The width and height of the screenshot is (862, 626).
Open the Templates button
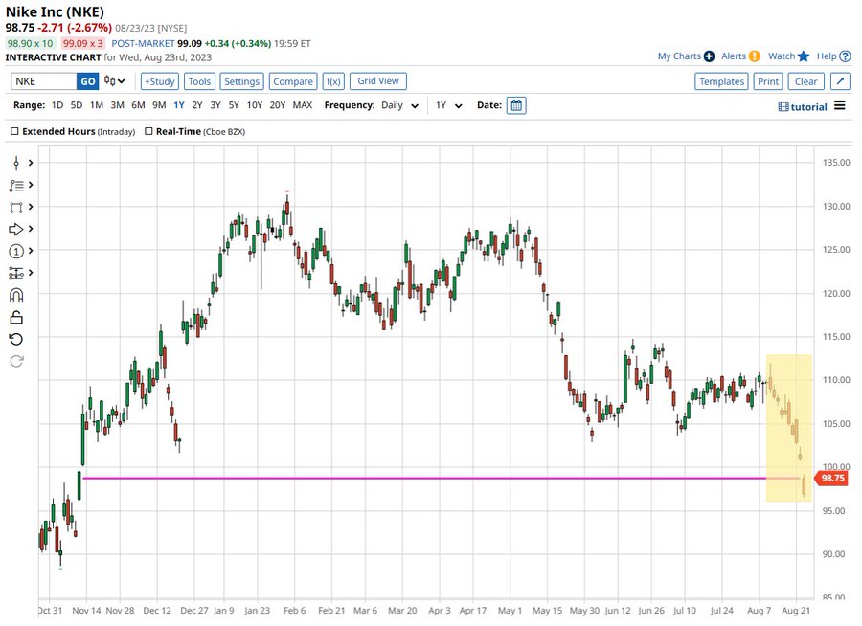[721, 81]
